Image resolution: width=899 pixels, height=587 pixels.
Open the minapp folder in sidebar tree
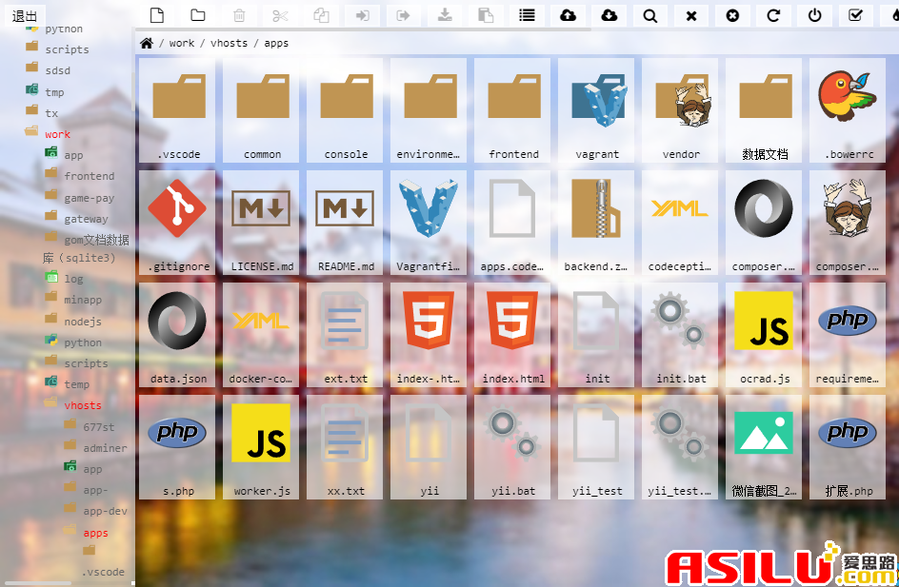(x=83, y=300)
